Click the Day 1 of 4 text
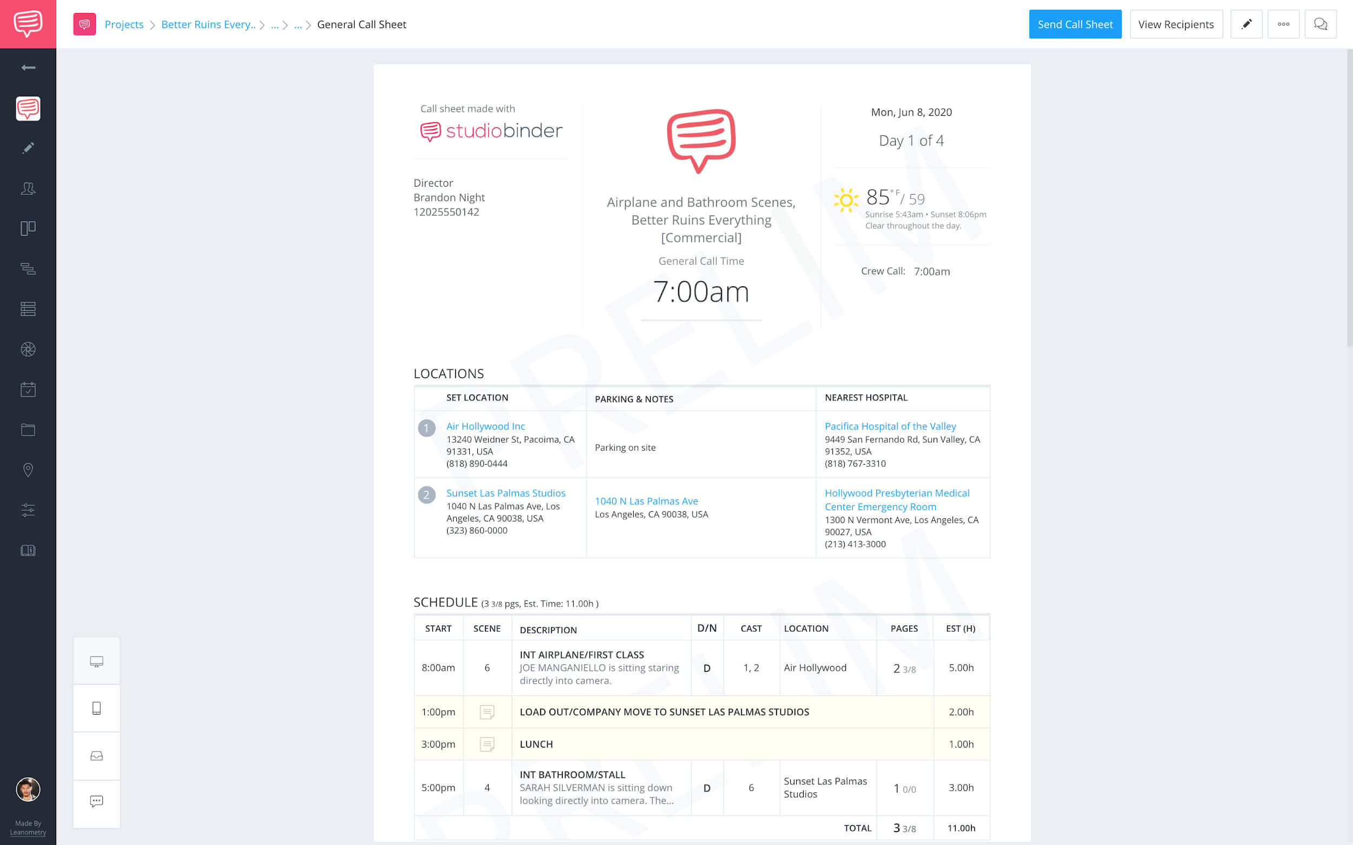Screen dimensions: 1353x845 point(911,140)
